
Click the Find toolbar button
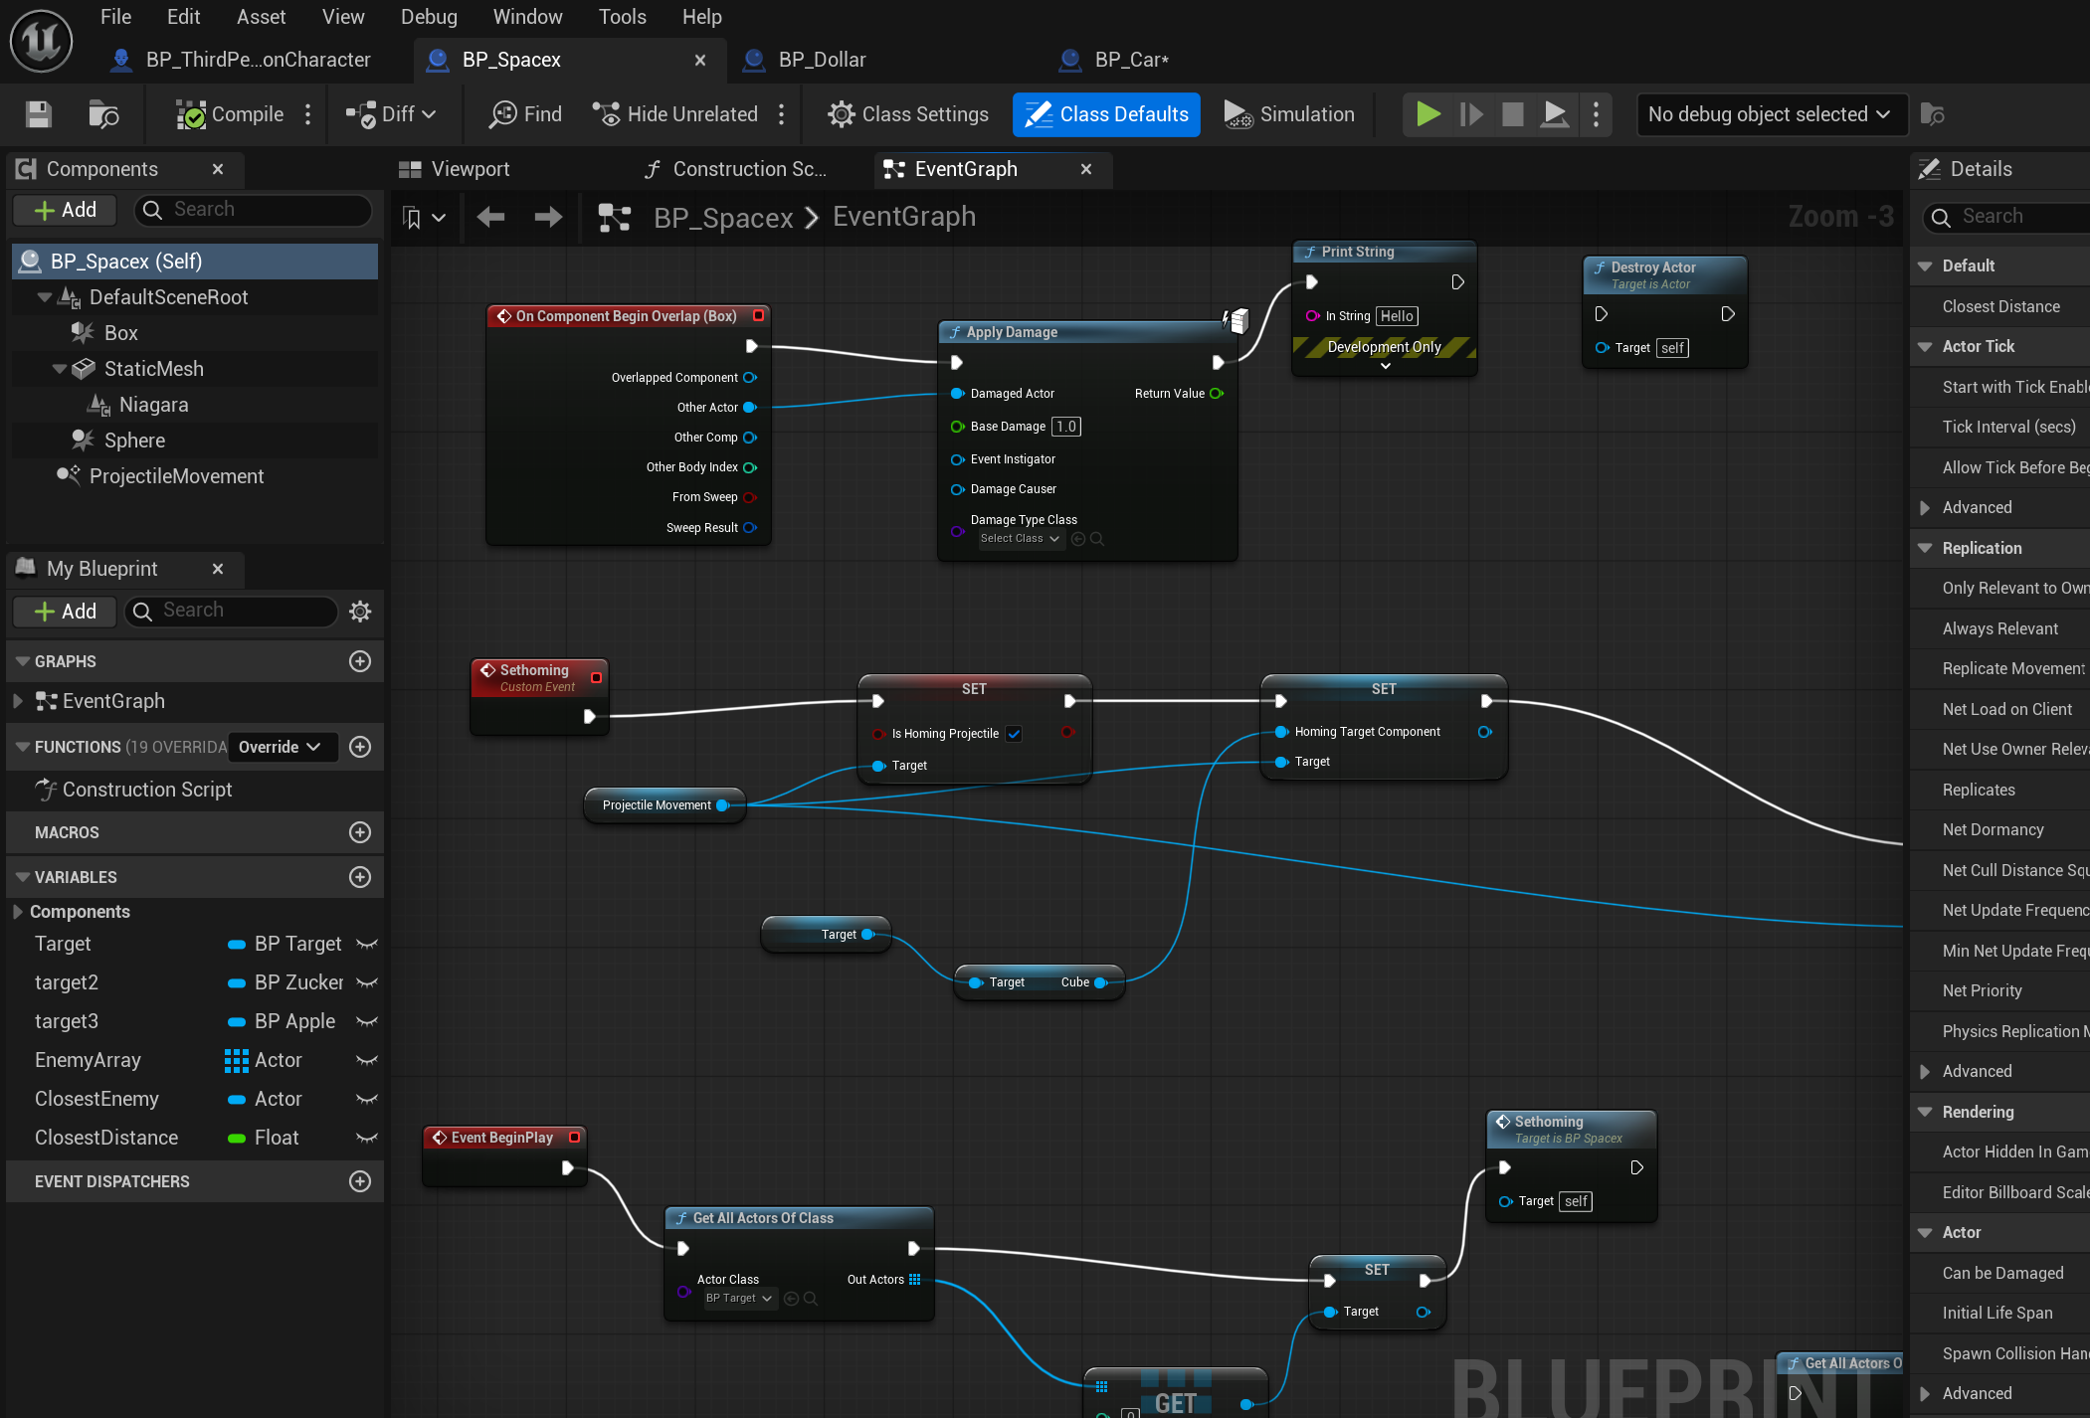point(525,114)
